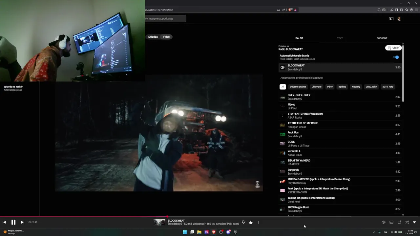This screenshot has width=420, height=236.
Task: Pause the playing song
Action: pos(13,222)
